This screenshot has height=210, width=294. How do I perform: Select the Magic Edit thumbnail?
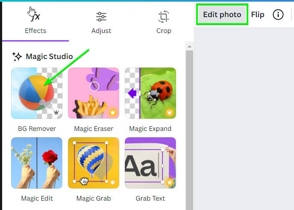pos(37,163)
